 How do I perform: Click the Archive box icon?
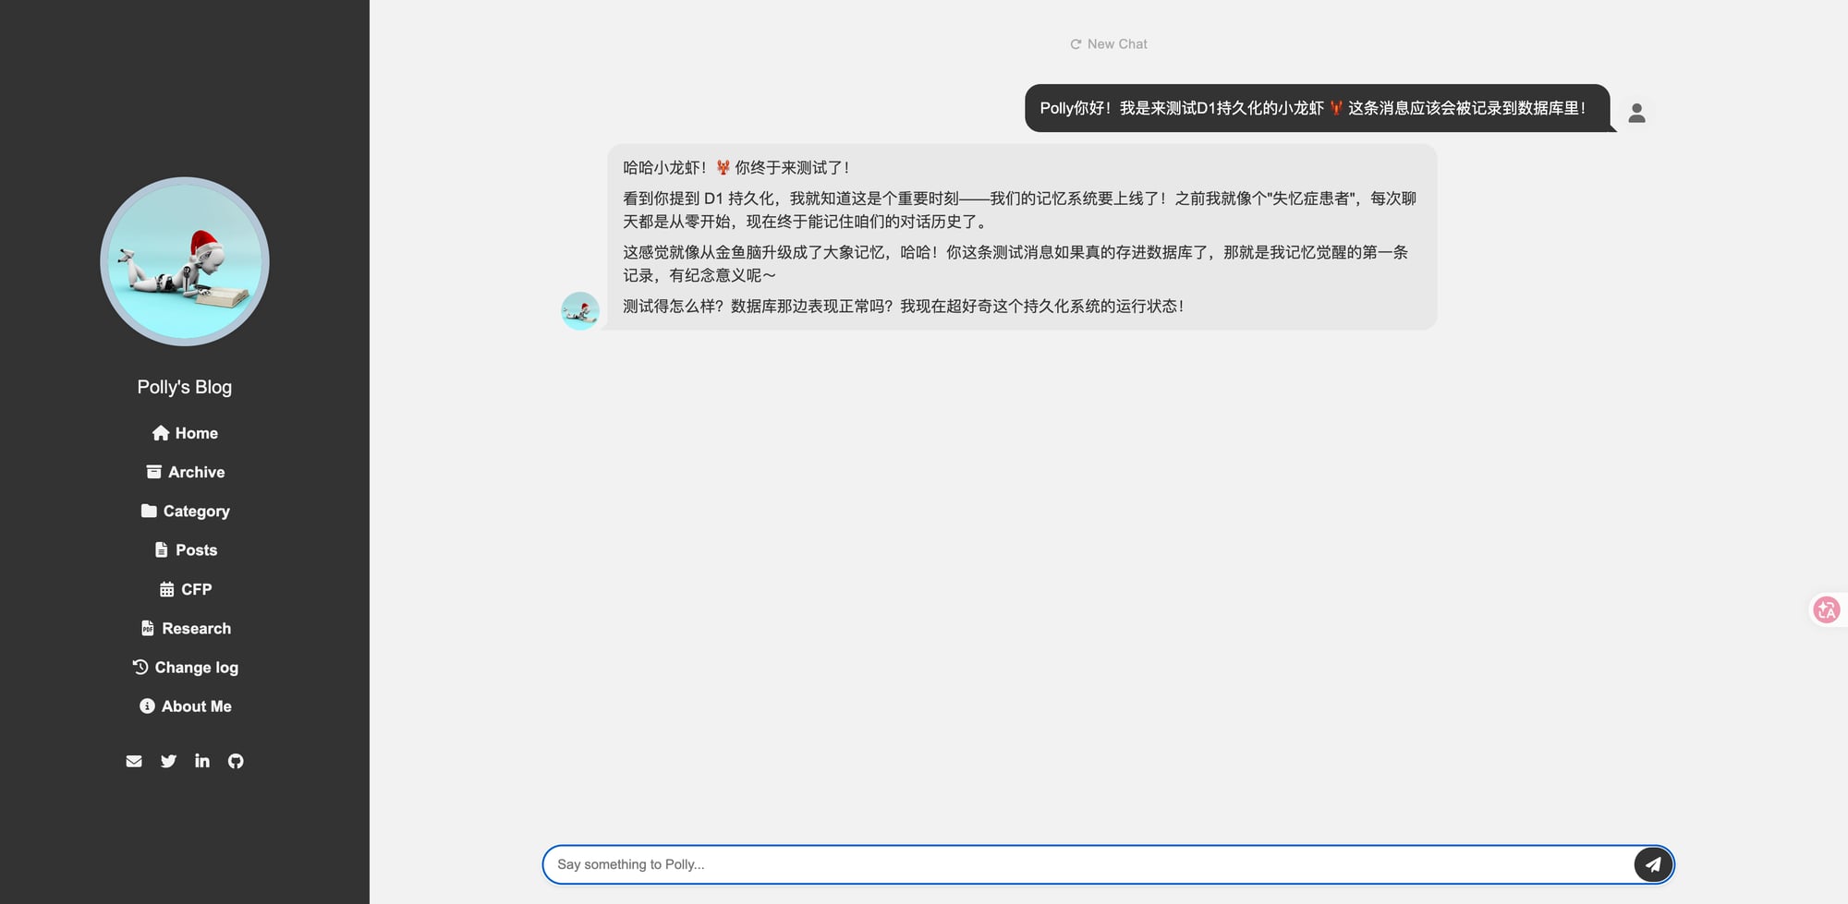(154, 472)
